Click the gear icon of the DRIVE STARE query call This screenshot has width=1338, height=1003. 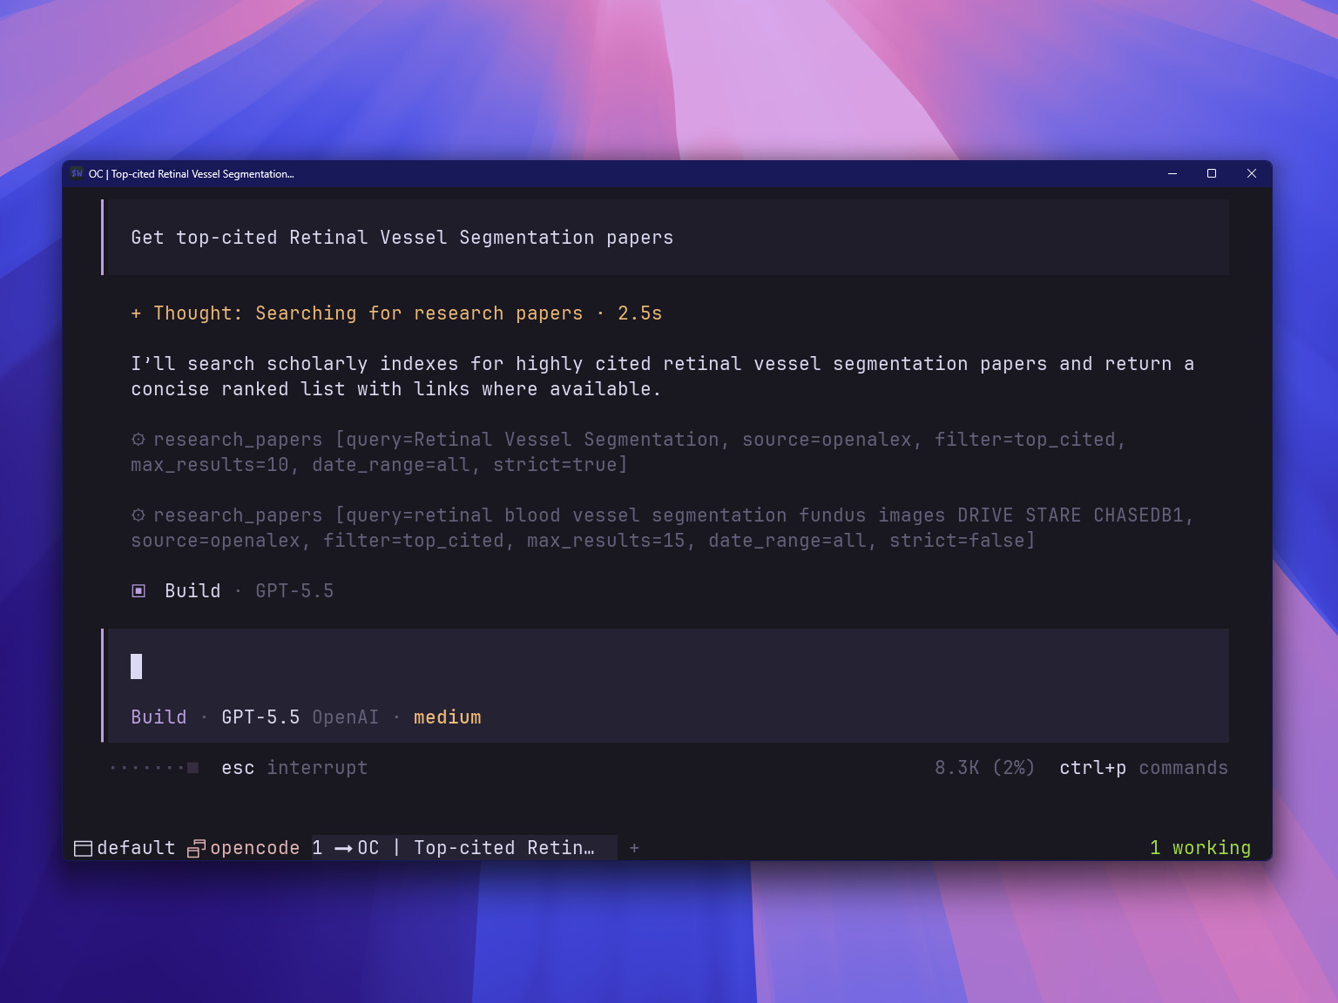(138, 515)
